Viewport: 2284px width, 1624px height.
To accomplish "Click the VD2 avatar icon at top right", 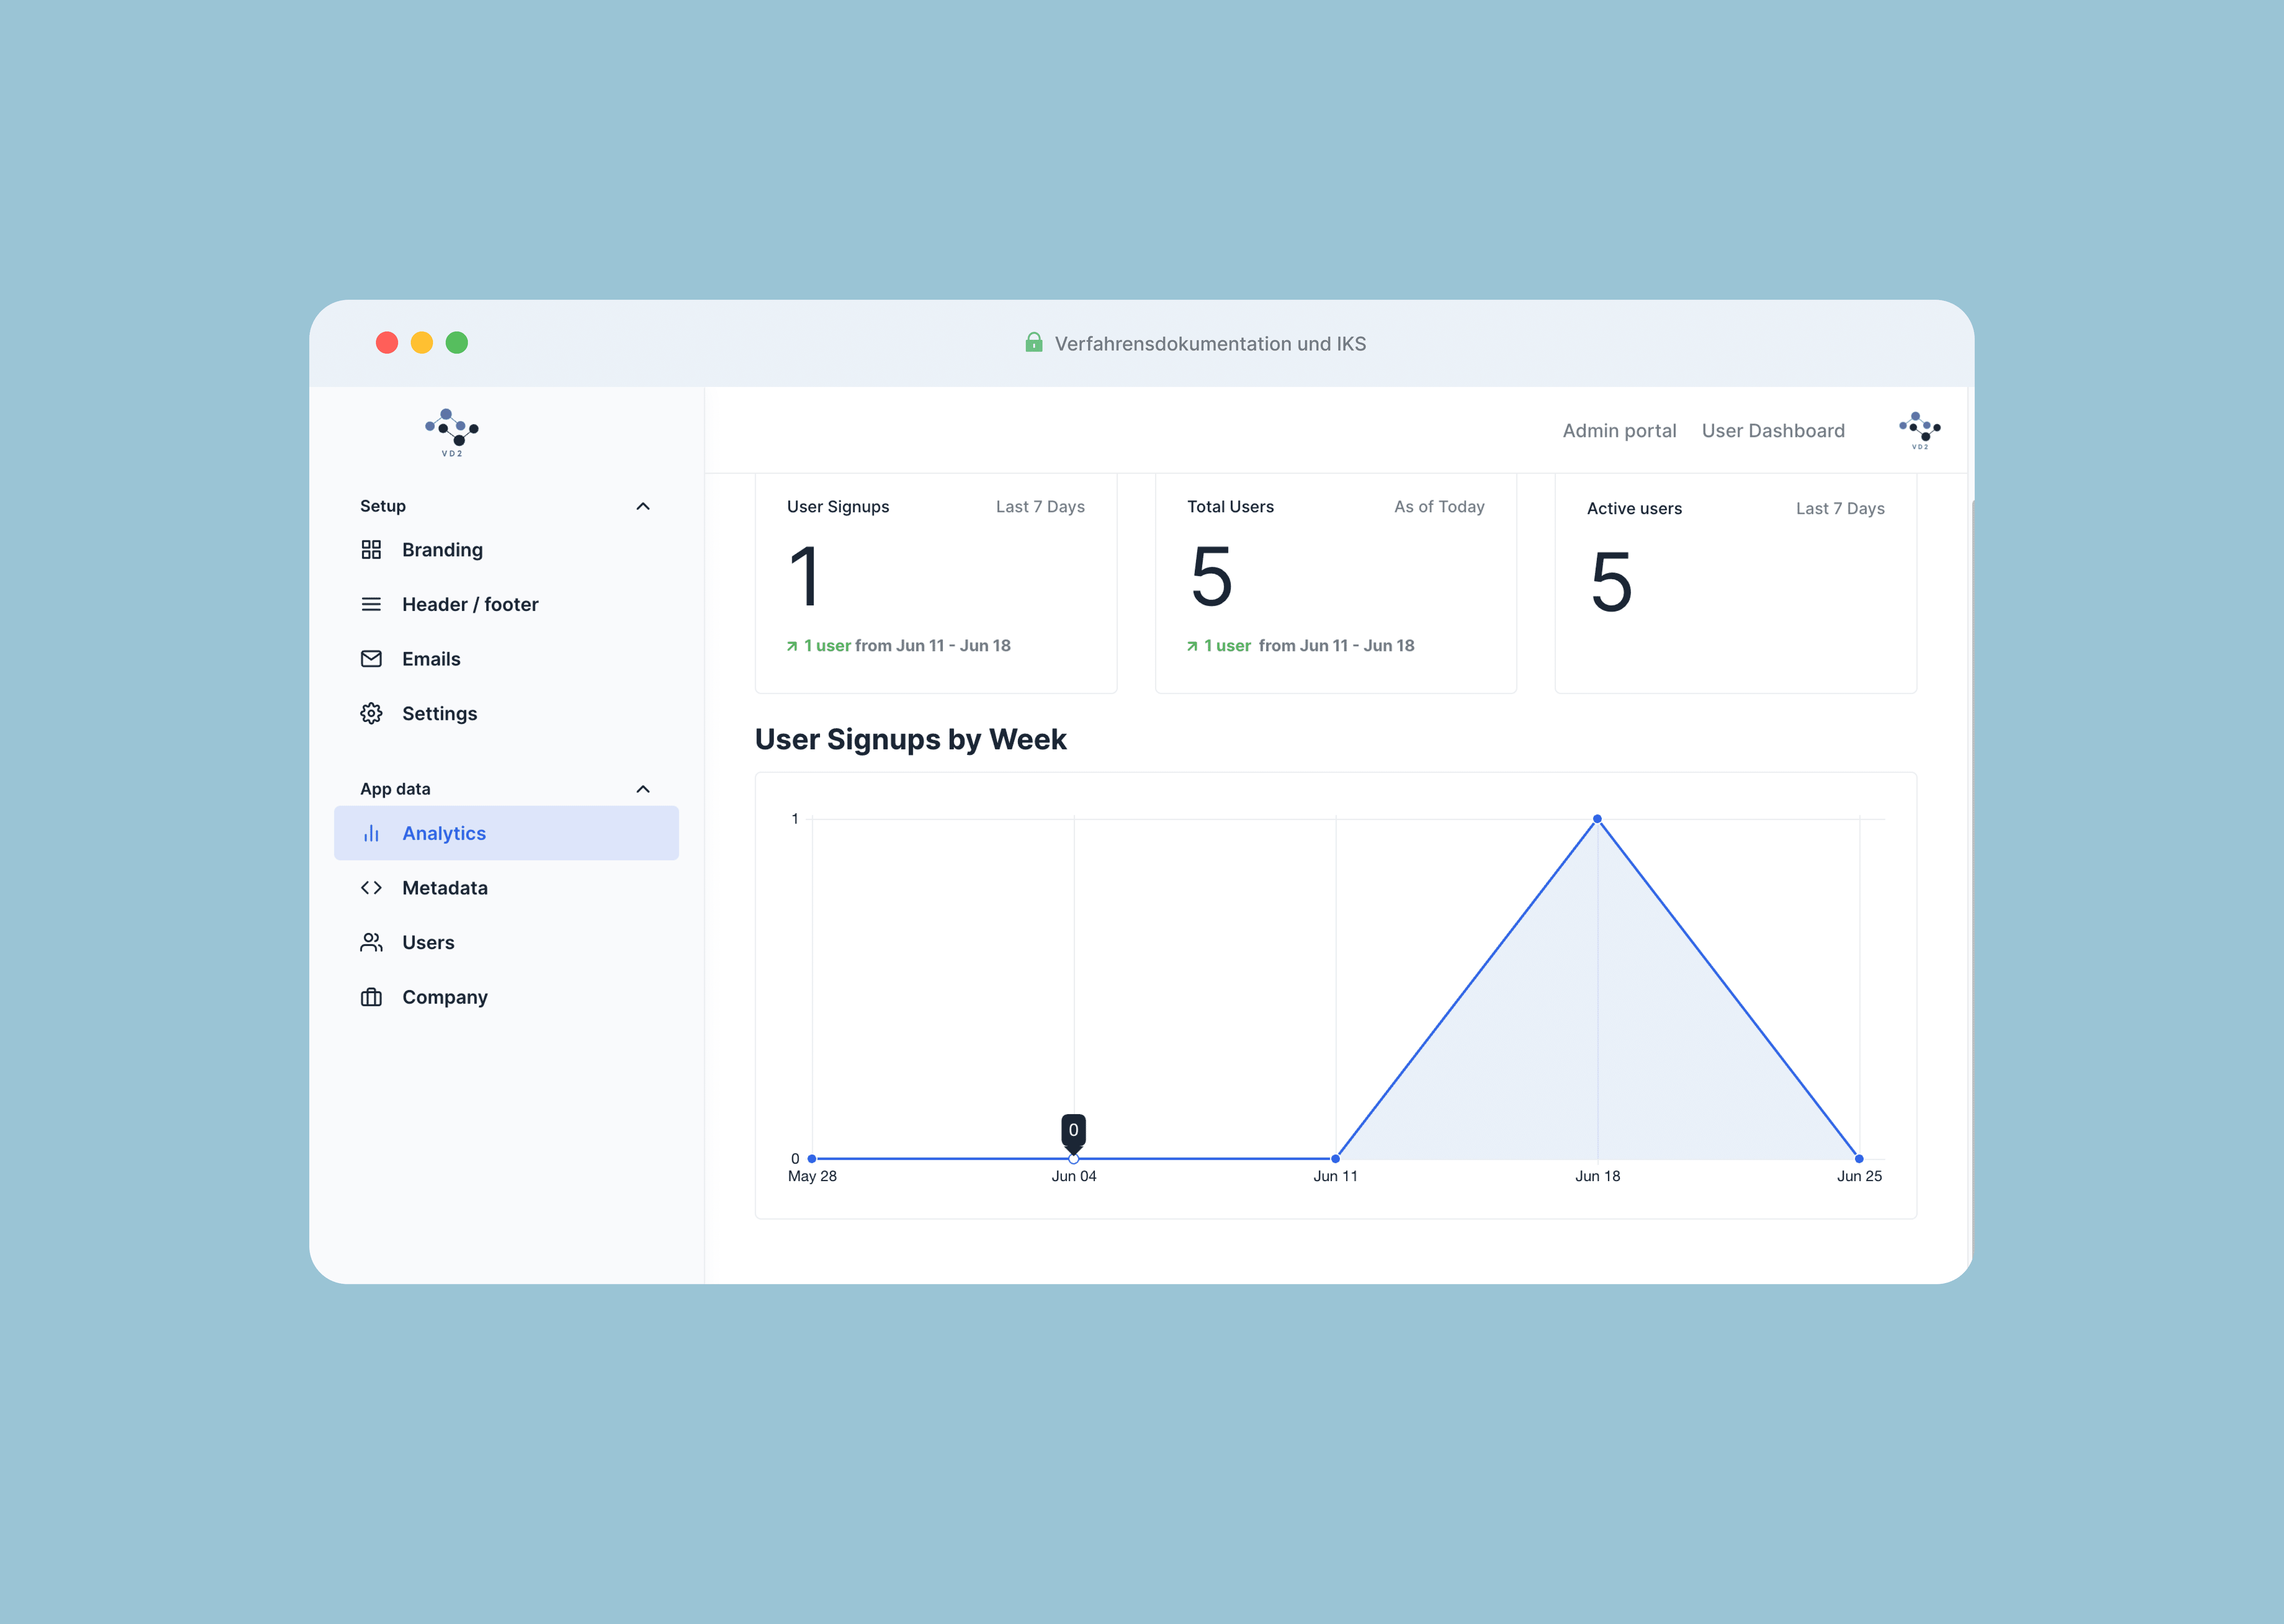I will (x=1920, y=430).
